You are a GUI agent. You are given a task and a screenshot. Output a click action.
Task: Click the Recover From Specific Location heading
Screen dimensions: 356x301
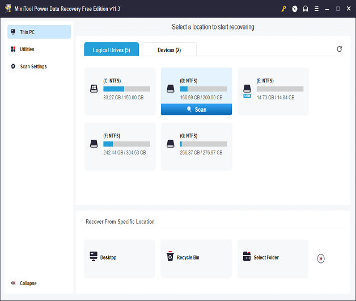pos(120,221)
